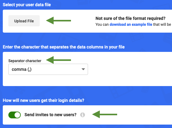This screenshot has width=172, height=128.
Task: Click the green arrow pointing at Upload File
Action: point(59,21)
